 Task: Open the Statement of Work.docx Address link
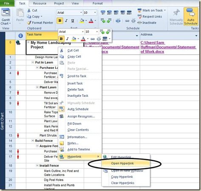point(168,47)
